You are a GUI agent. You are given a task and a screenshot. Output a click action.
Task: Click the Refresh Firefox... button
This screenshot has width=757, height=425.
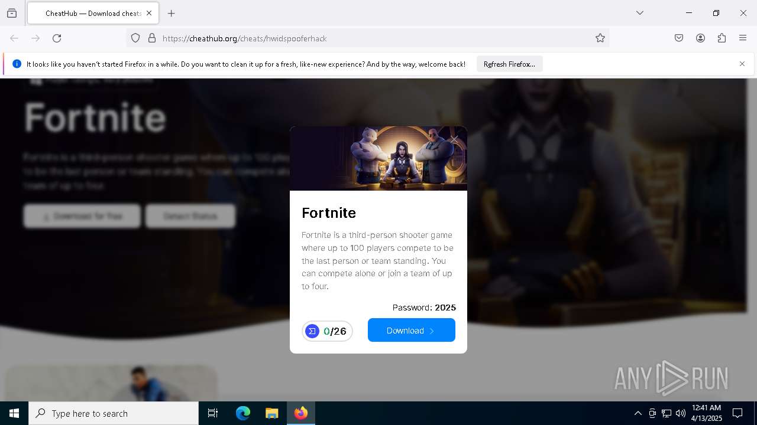tap(509, 64)
